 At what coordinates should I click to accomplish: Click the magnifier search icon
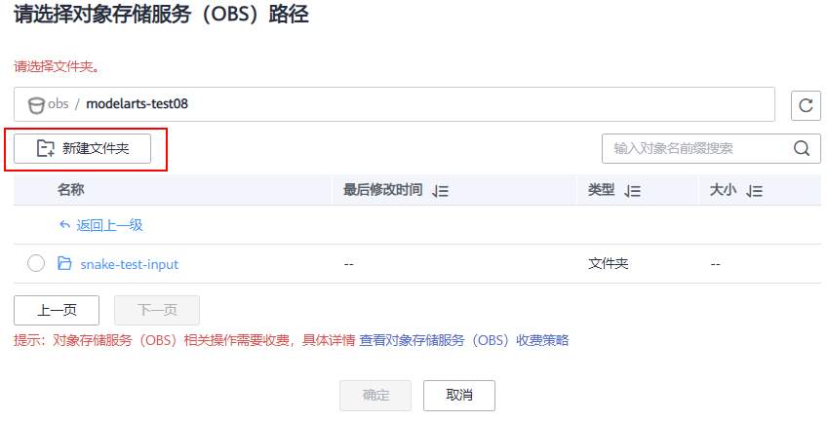(x=802, y=148)
